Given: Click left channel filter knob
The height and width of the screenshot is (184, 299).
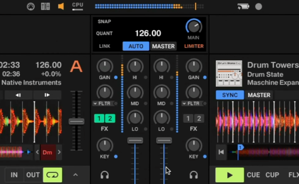Looking at the screenshot, I should [105, 93].
